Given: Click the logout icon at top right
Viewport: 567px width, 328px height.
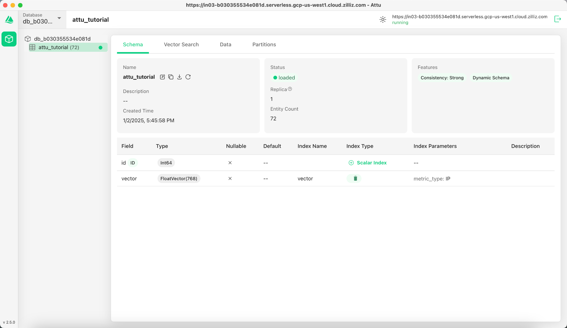Looking at the screenshot, I should (x=558, y=19).
